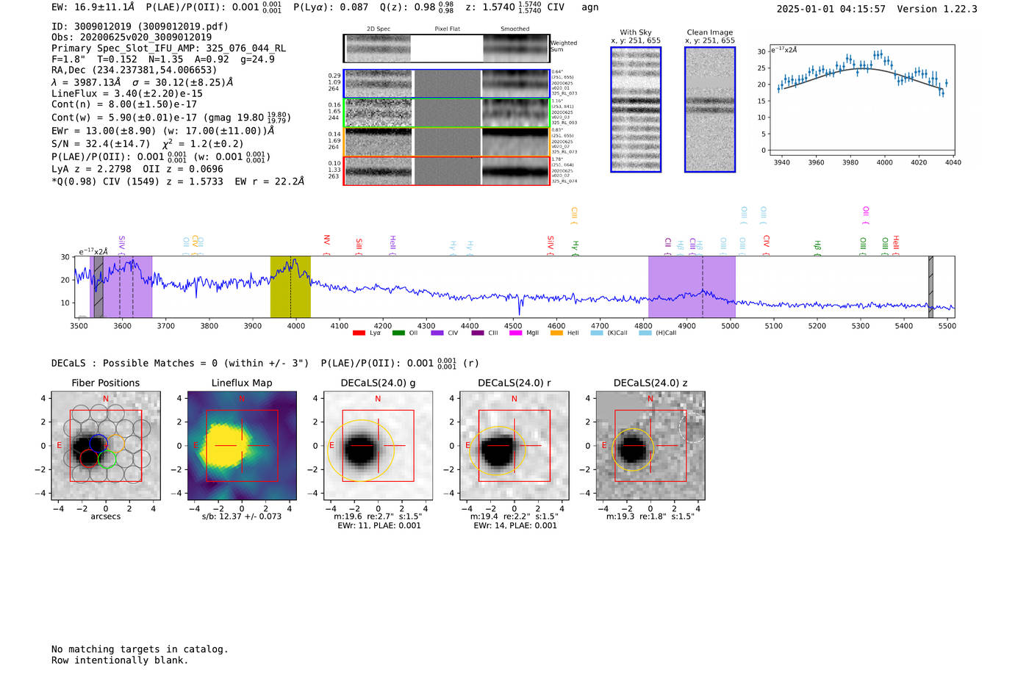Click the red CIV marker near 5080Å

tap(766, 245)
